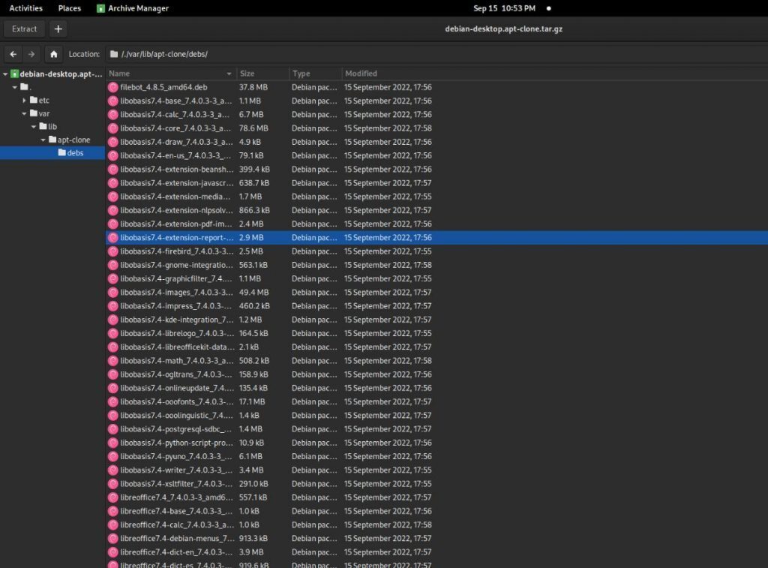Select the debs folder in the sidebar
Screen dimensions: 768x568
75,152
